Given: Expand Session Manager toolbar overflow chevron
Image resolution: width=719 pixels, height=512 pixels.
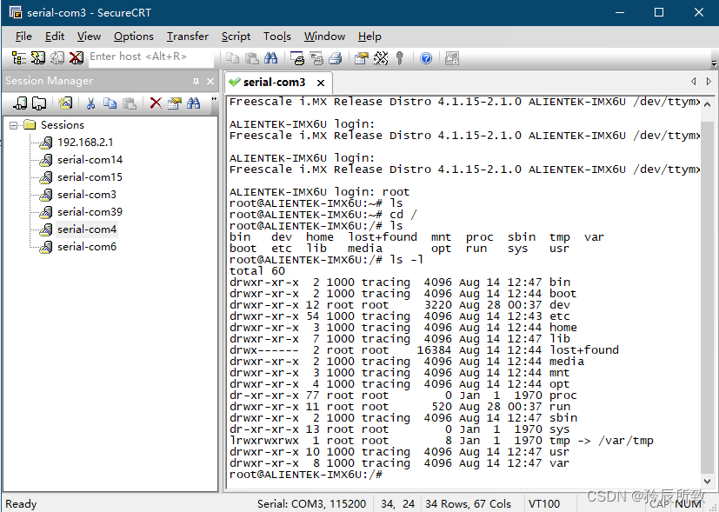Looking at the screenshot, I should [x=214, y=99].
